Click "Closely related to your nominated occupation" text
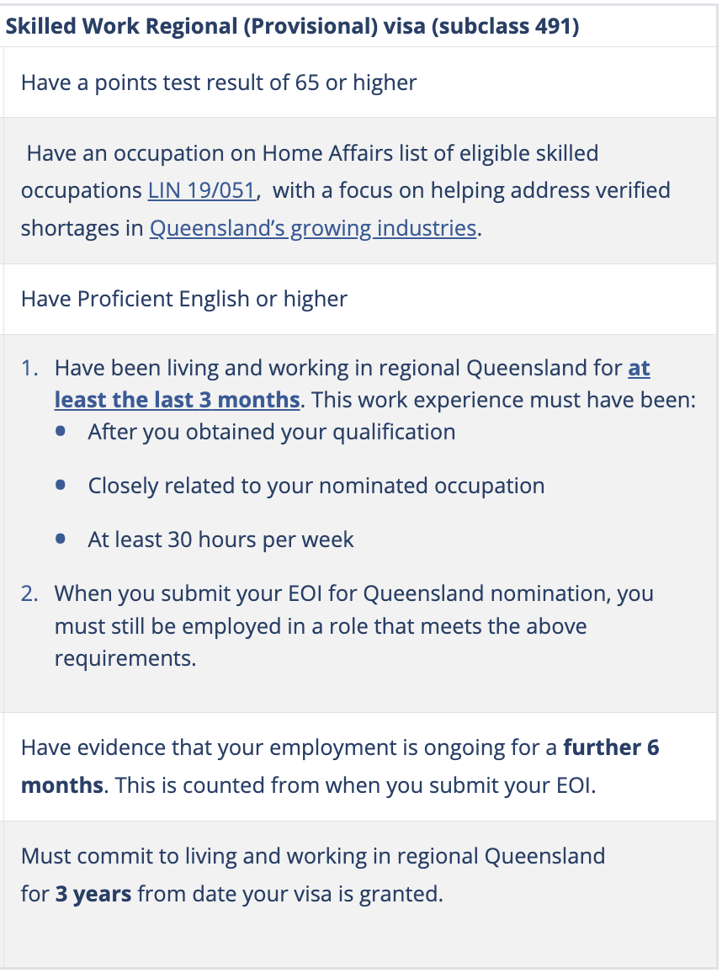This screenshot has width=722, height=973. [x=316, y=486]
